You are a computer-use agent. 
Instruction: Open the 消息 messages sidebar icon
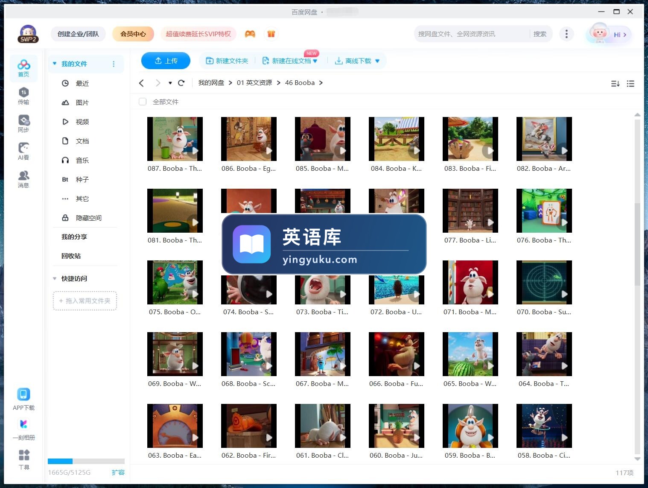[23, 179]
